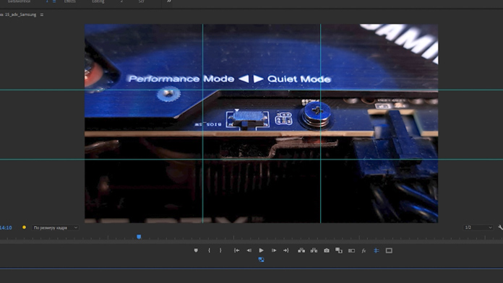Click the blue overlapping-squares button beneath Play

(x=261, y=260)
